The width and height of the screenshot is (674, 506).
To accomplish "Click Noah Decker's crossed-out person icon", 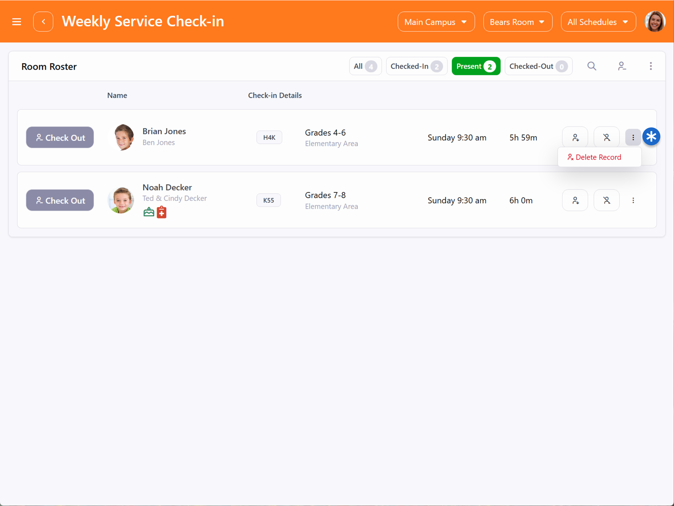I will click(606, 200).
